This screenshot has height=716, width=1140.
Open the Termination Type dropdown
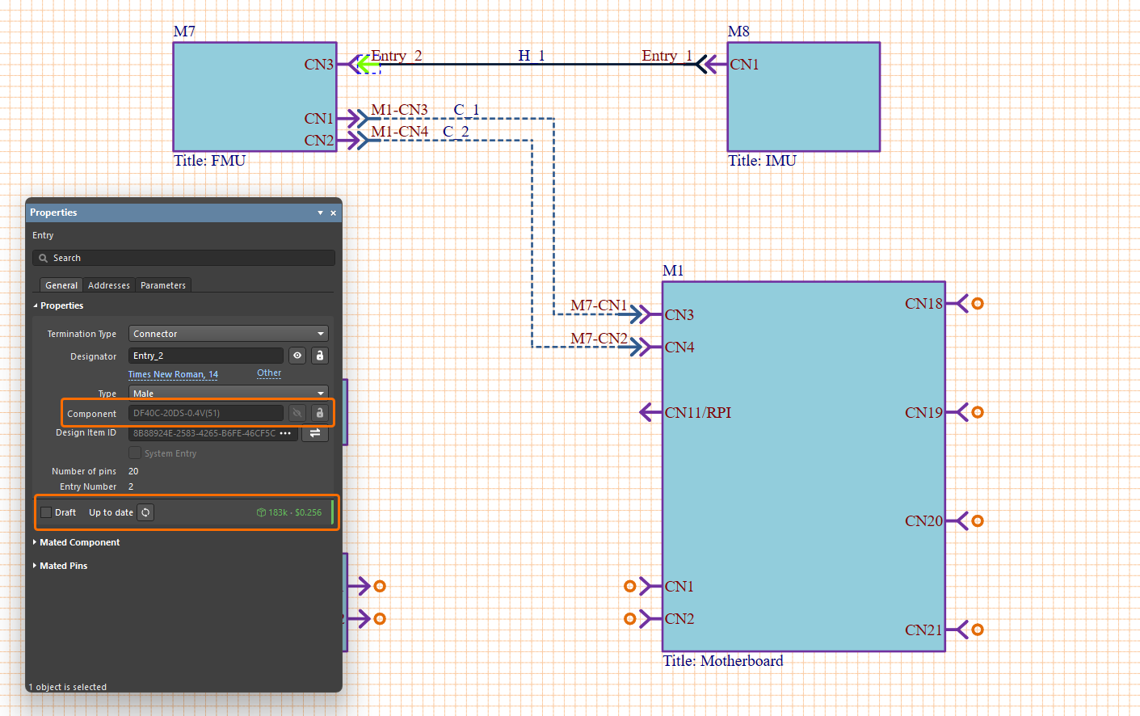point(229,334)
